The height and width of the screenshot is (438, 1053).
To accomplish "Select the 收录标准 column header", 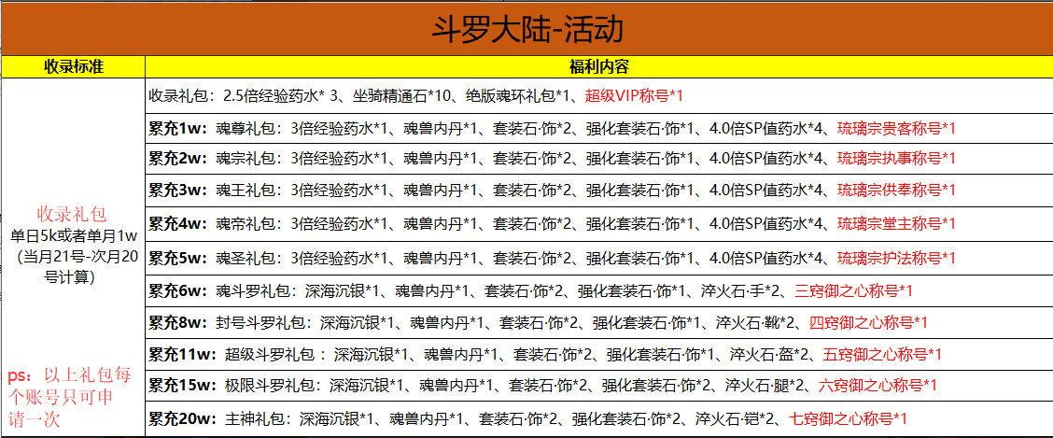I will [73, 66].
